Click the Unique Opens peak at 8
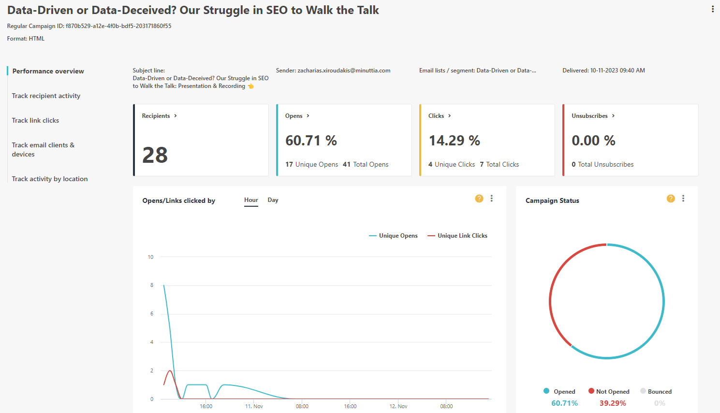Image resolution: width=720 pixels, height=413 pixels. [164, 285]
